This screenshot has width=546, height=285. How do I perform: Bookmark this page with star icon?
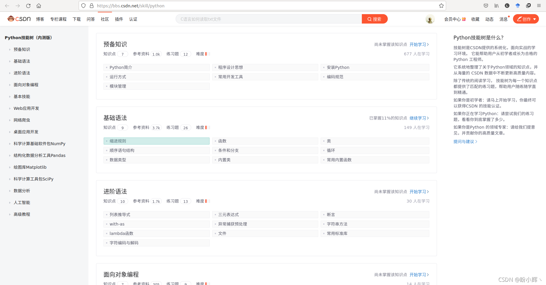pyautogui.click(x=441, y=6)
